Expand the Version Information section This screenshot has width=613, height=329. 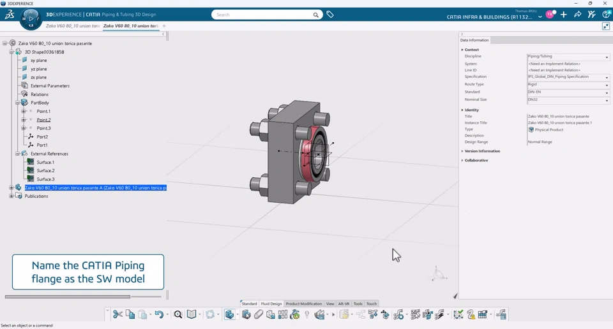click(x=462, y=151)
